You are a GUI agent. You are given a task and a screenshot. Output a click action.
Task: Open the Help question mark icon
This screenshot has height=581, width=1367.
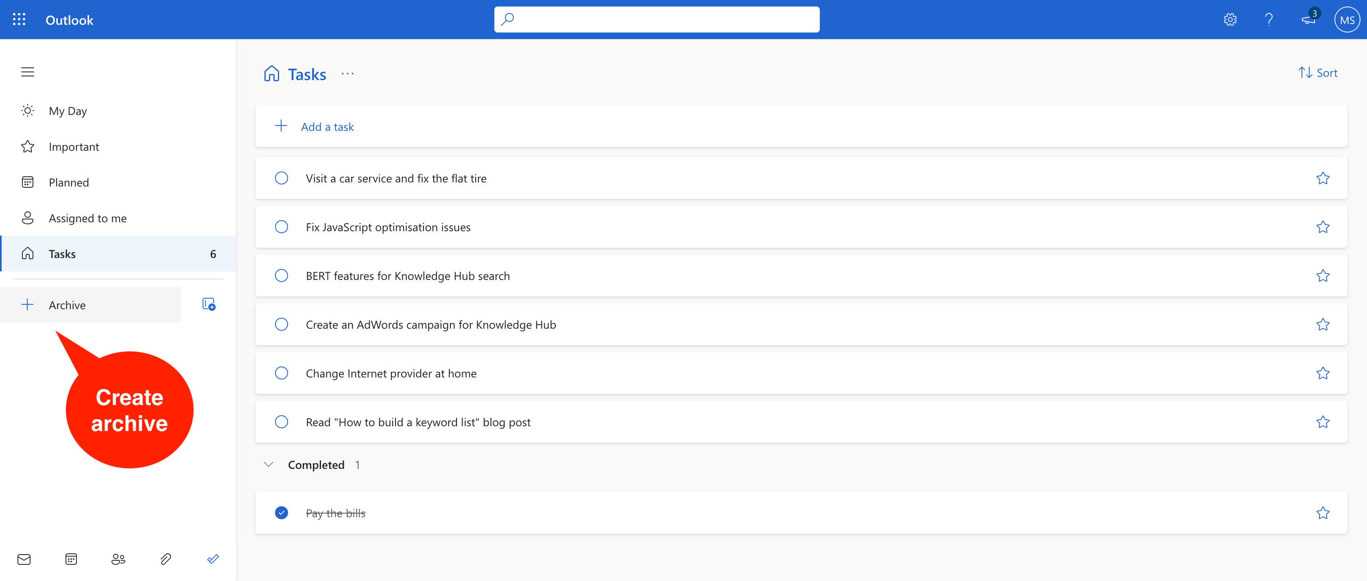point(1269,20)
